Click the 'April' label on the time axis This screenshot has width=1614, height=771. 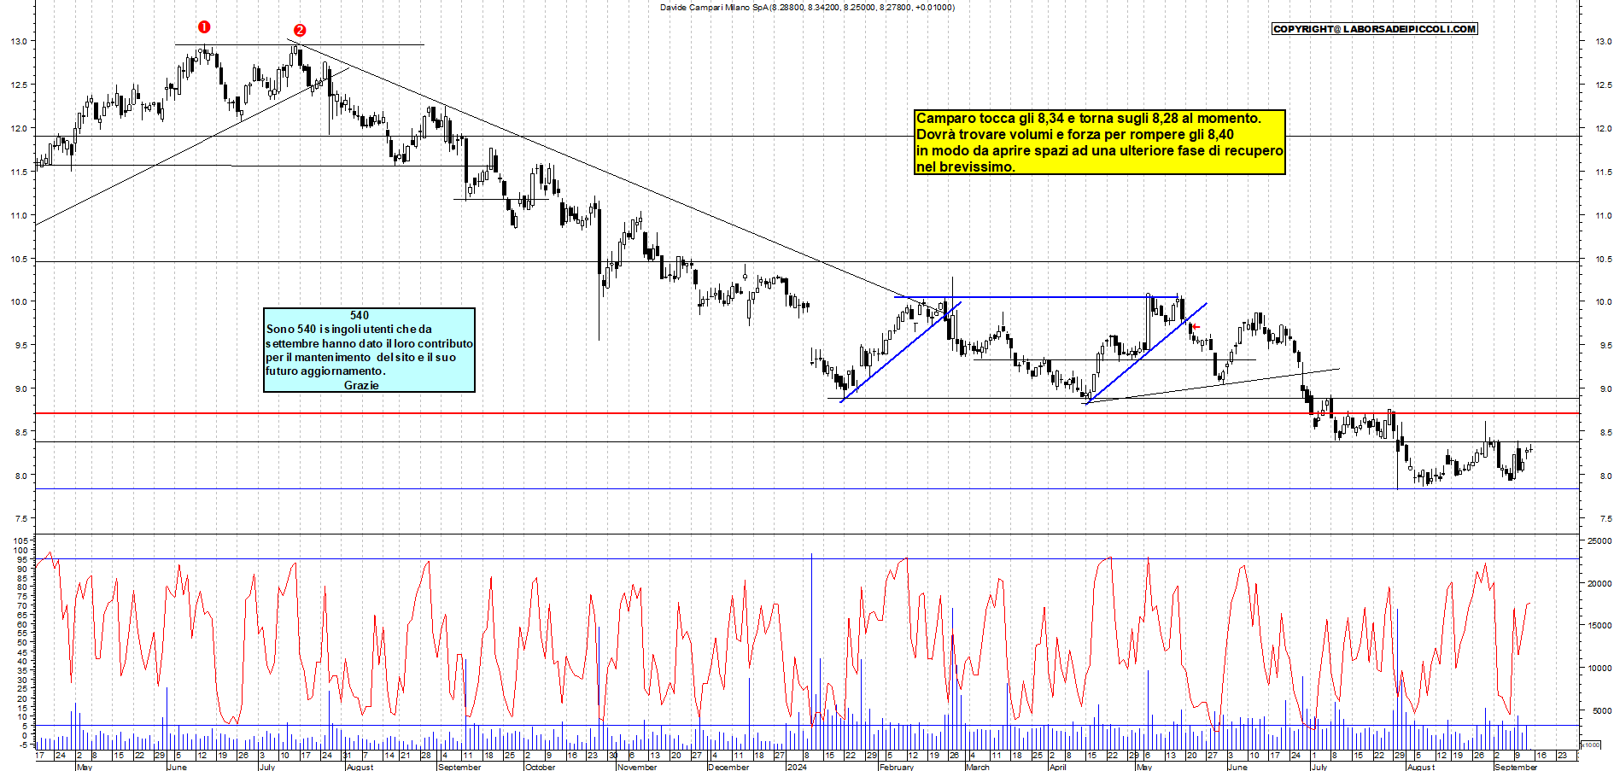(x=1057, y=767)
